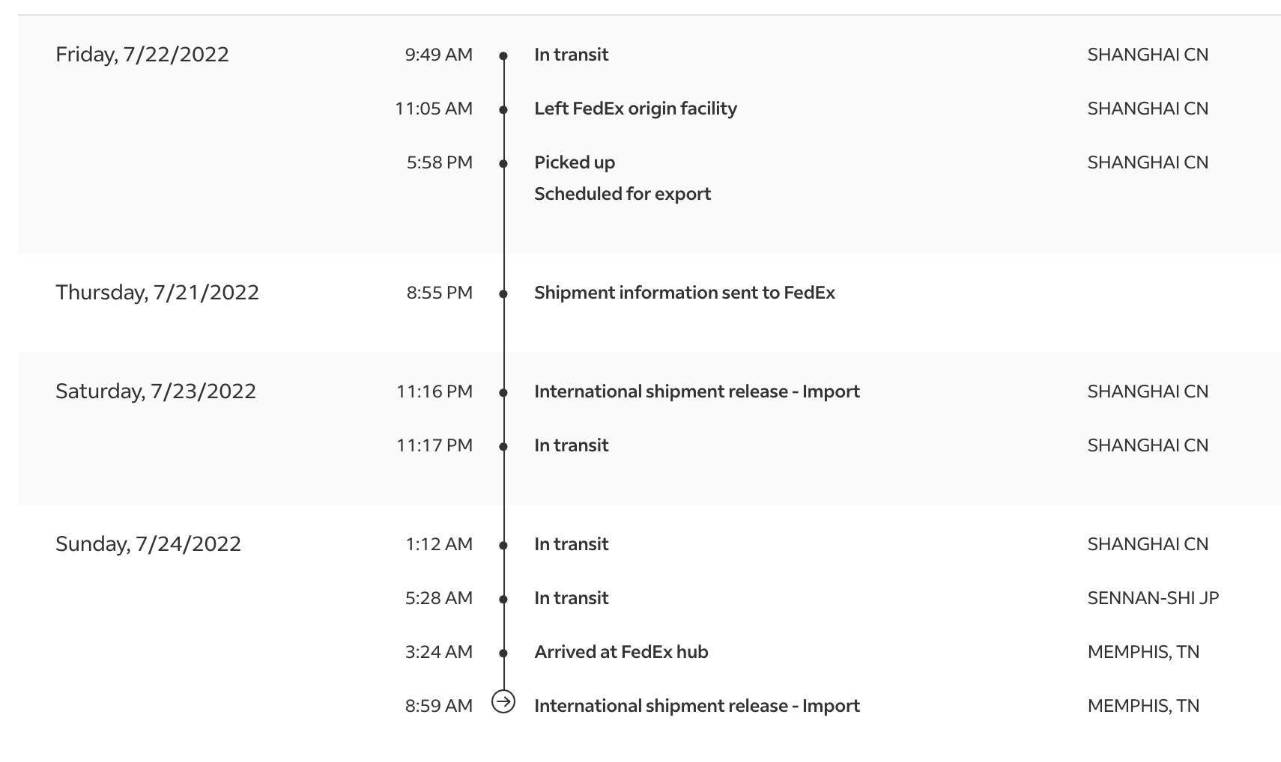Open 'Shipment information sent to FedEx' entry
1281x762 pixels.
pyautogui.click(x=684, y=293)
